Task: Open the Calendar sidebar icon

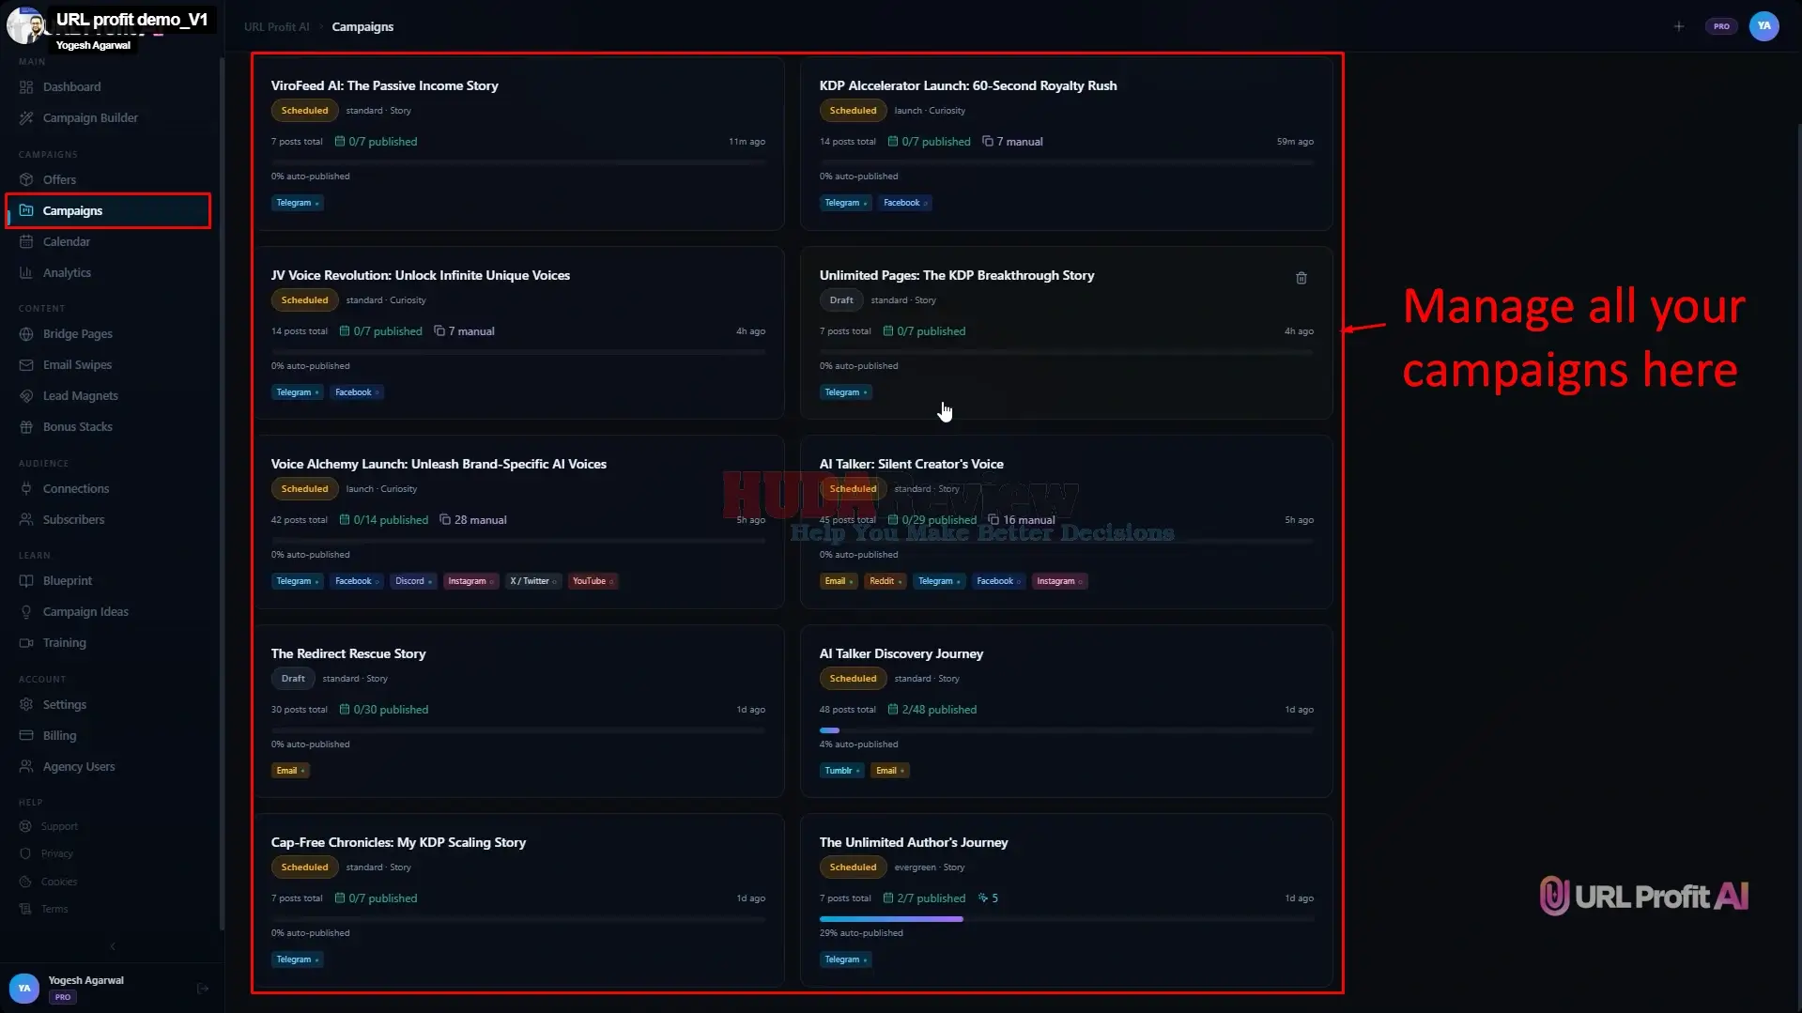Action: pos(26,241)
